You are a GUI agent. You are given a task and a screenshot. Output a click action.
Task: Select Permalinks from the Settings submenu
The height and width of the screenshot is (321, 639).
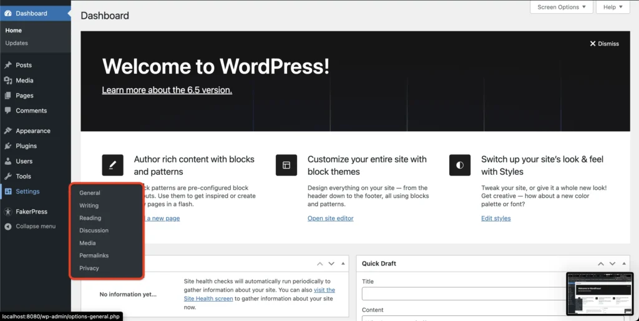[94, 255]
